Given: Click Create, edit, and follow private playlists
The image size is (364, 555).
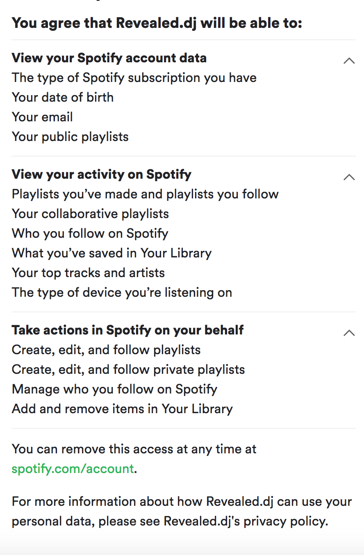Looking at the screenshot, I should 128,369.
